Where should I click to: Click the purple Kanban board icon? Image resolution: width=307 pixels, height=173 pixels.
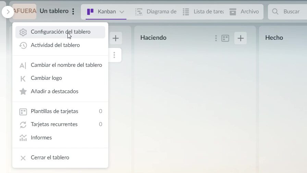tap(90, 12)
